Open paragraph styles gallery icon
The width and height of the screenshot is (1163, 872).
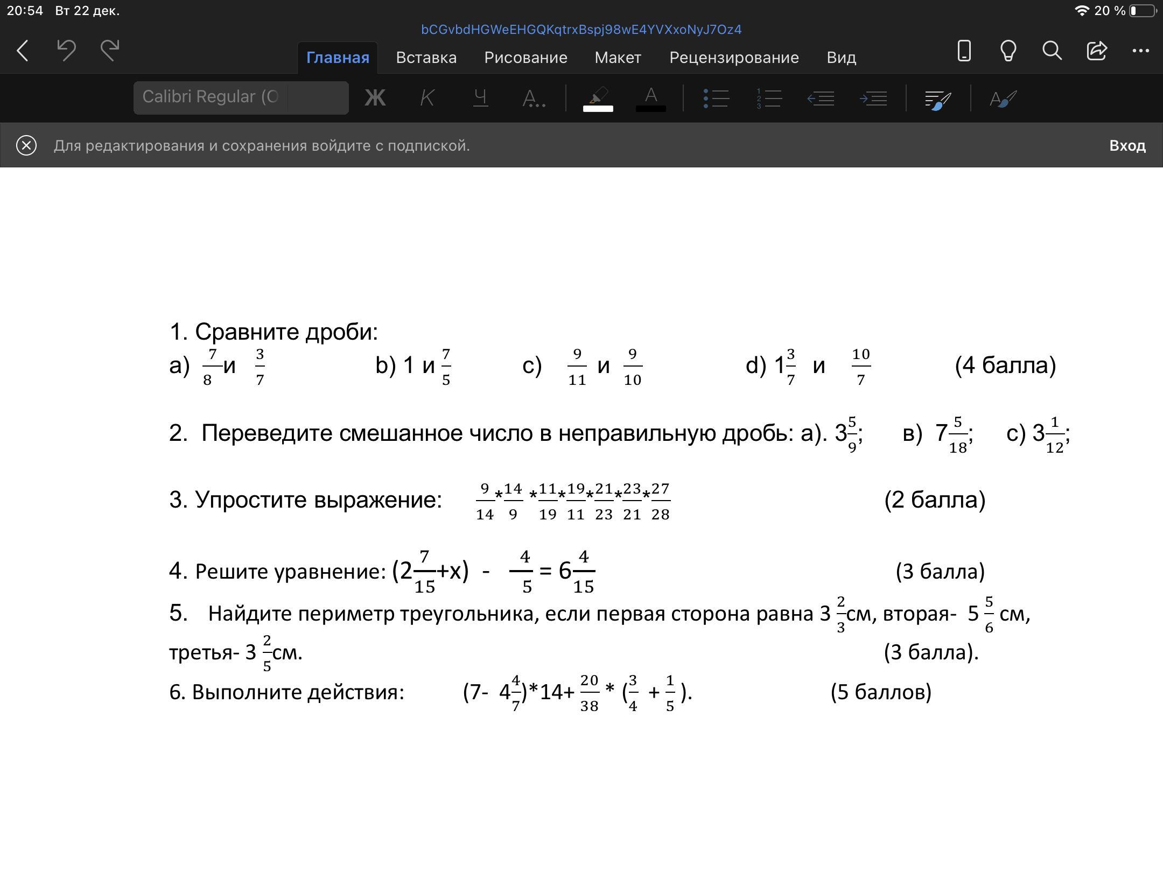click(938, 99)
